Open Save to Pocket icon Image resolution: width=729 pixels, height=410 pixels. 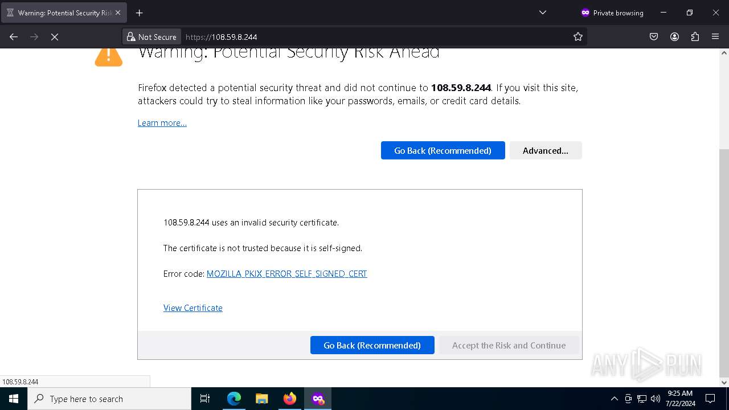coord(654,36)
